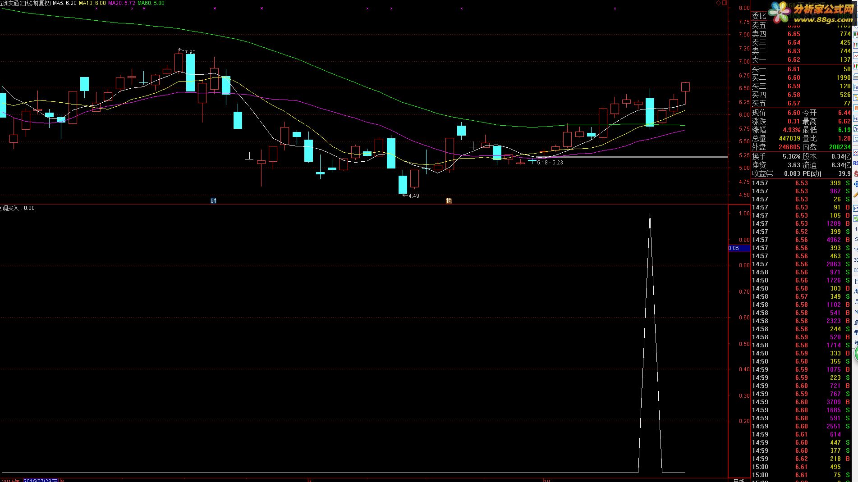This screenshot has height=482, width=858.
Task: Click the 买四 6.58 buy order row
Action: tap(801, 95)
